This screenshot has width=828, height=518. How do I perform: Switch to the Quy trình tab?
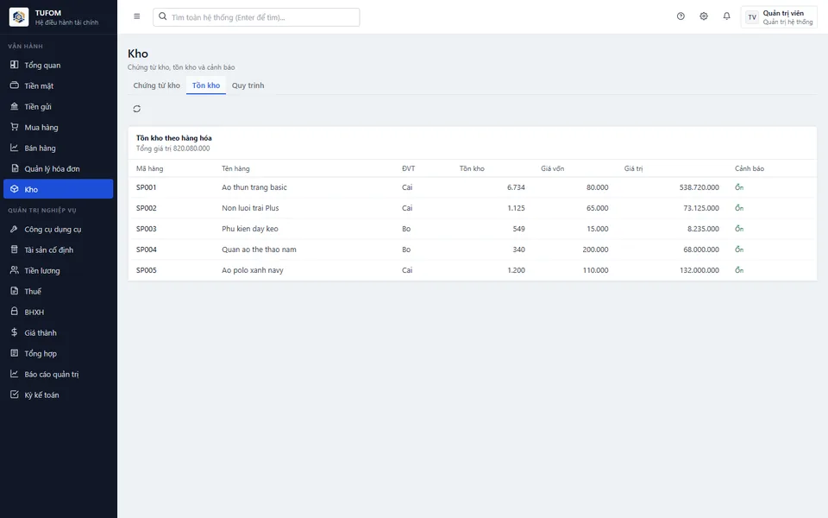tap(248, 85)
